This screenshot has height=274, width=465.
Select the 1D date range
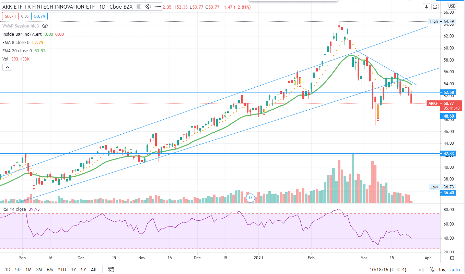tap(8, 270)
